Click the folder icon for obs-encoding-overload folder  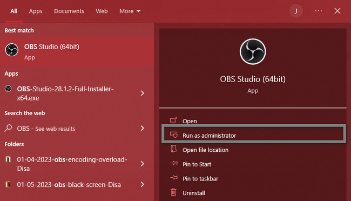tap(8, 159)
